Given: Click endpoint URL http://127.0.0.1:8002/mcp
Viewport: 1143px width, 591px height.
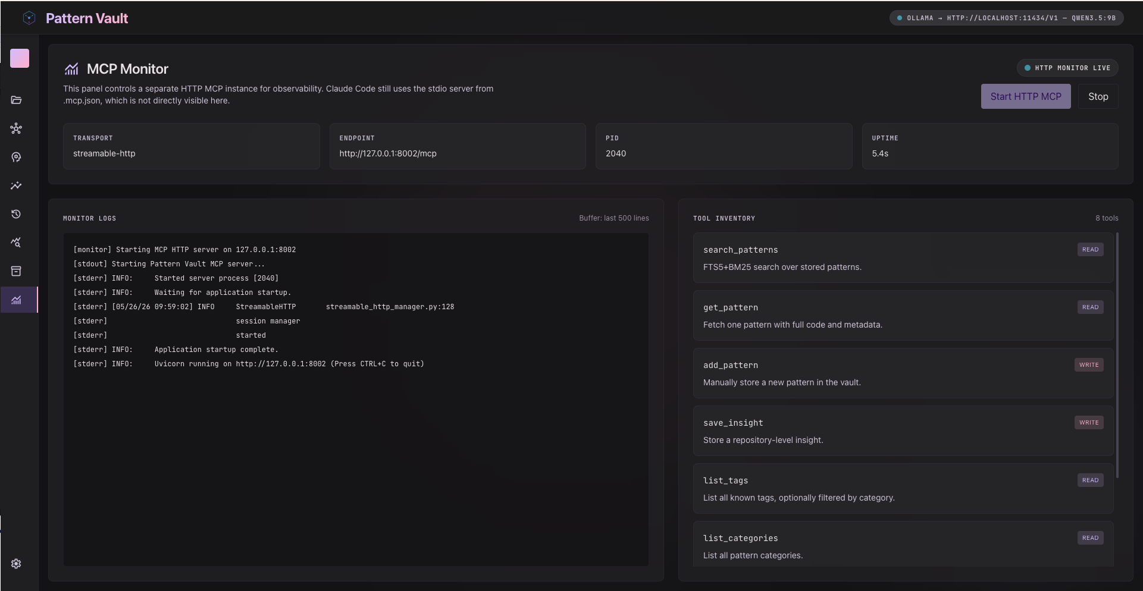Looking at the screenshot, I should (x=388, y=153).
